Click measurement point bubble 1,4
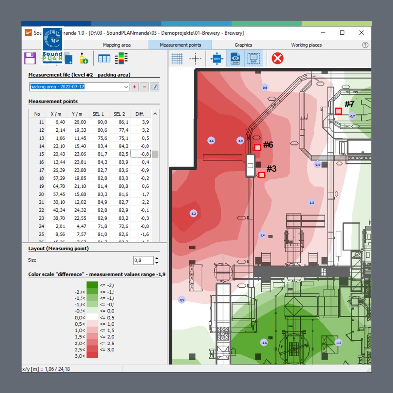Viewport: 393px width, 393px height. [x=262, y=235]
